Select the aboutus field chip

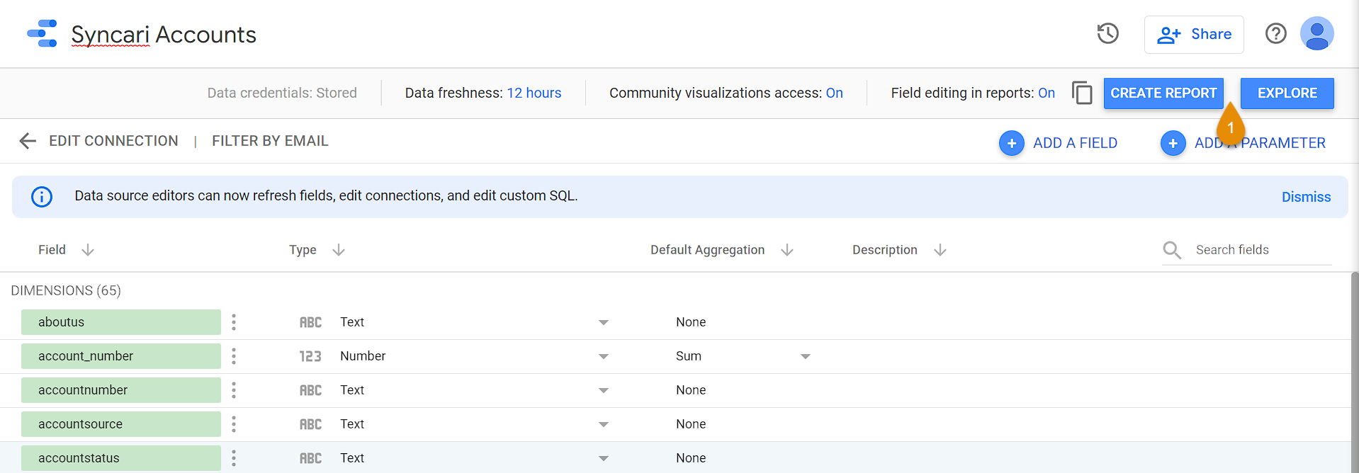(x=121, y=322)
